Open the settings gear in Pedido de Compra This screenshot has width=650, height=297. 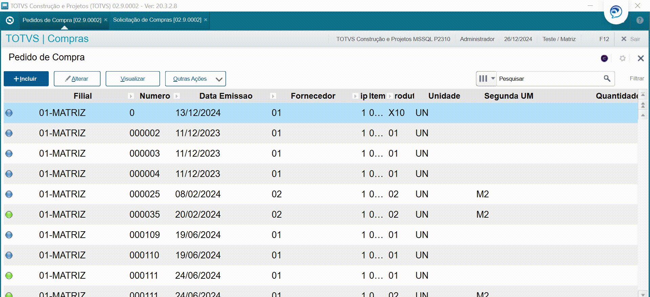pyautogui.click(x=622, y=58)
